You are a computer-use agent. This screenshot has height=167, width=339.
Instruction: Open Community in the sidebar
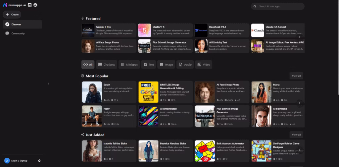point(23,33)
